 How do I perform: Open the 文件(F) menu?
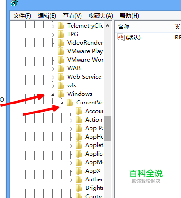coord(22,16)
